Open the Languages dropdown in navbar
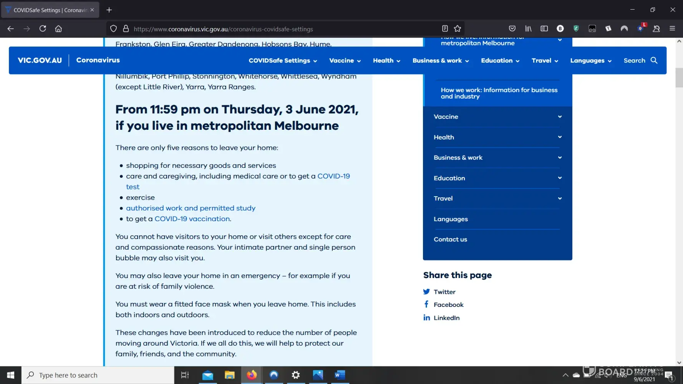The height and width of the screenshot is (384, 683). coord(590,61)
